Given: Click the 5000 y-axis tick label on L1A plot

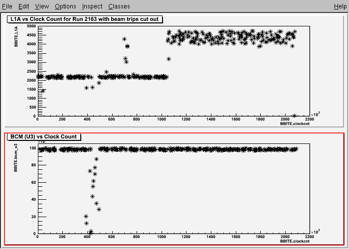Looking at the screenshot, I should point(31,26).
